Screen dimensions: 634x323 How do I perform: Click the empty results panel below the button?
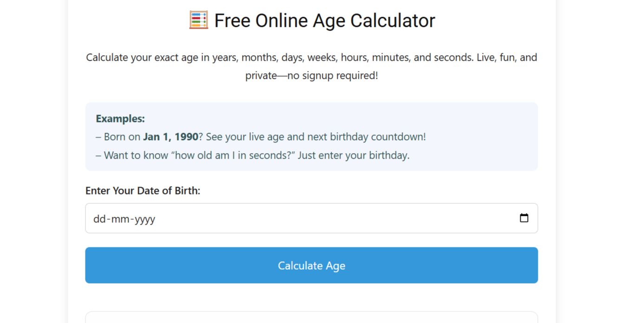pos(312,317)
